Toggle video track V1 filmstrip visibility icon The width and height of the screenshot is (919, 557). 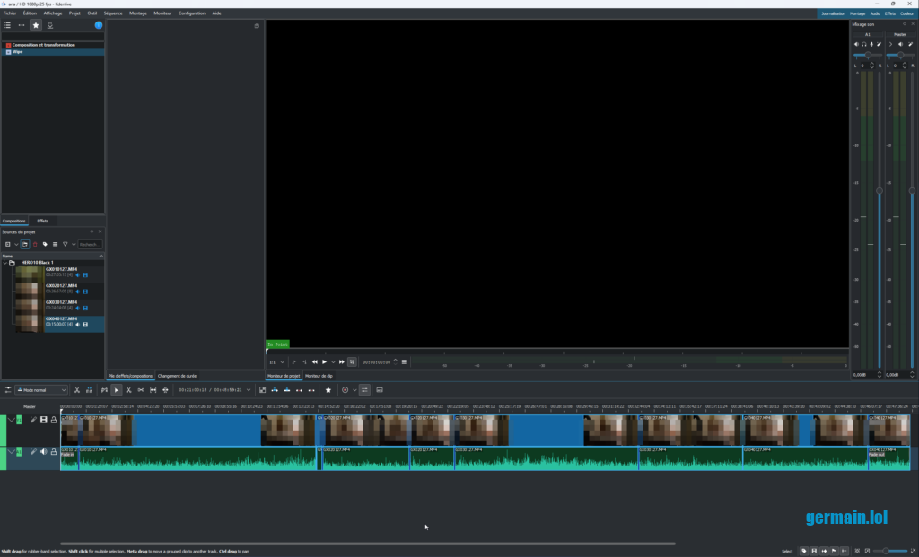tap(43, 420)
